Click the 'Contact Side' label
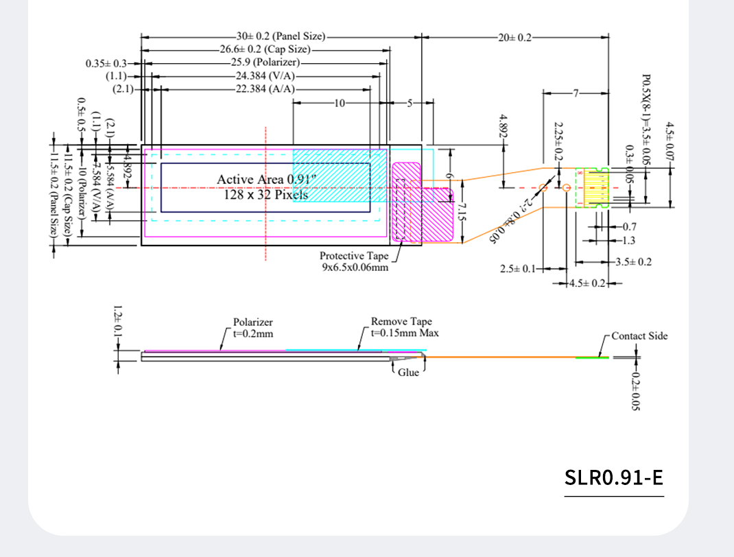 pyautogui.click(x=639, y=336)
